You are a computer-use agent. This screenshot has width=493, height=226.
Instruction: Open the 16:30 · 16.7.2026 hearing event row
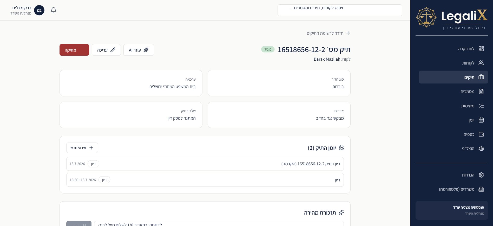pyautogui.click(x=205, y=180)
